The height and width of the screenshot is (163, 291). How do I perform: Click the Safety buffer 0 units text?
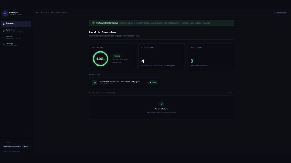click(106, 84)
